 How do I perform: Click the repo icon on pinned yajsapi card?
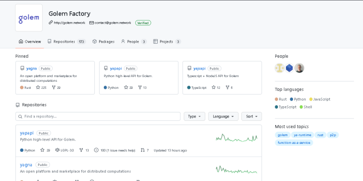click(189, 68)
